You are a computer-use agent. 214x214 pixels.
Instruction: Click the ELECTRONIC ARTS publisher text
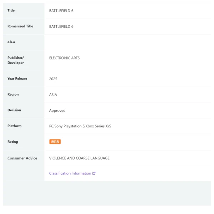65,58
